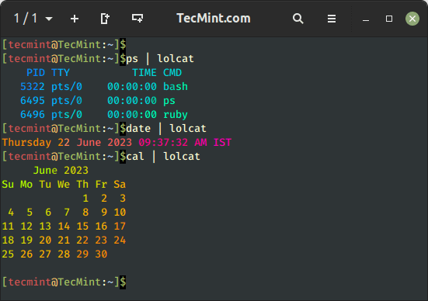Click the 'We' weekday header

click(64, 185)
